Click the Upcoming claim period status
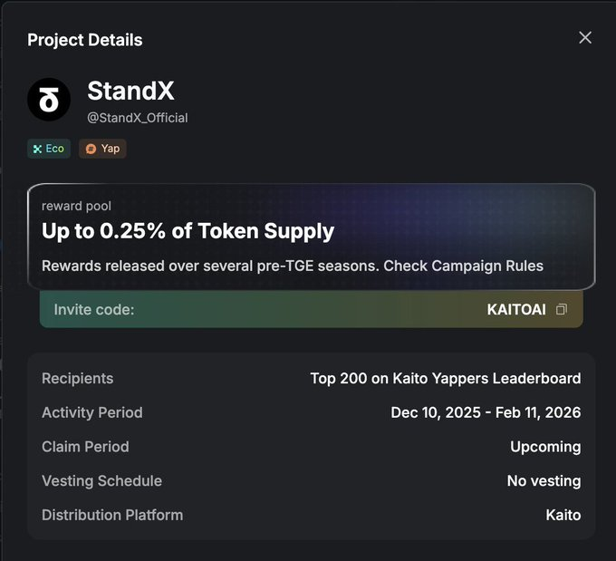 coord(545,447)
